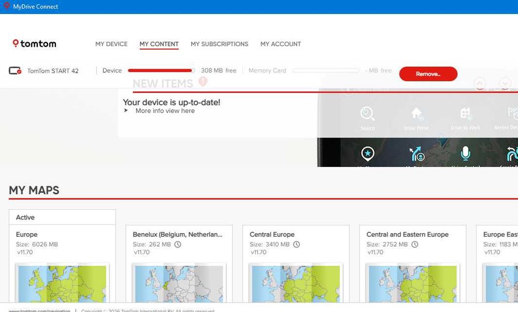This screenshot has height=312, width=518.
Task: Select the Europe map thumbnail
Action: point(62,283)
